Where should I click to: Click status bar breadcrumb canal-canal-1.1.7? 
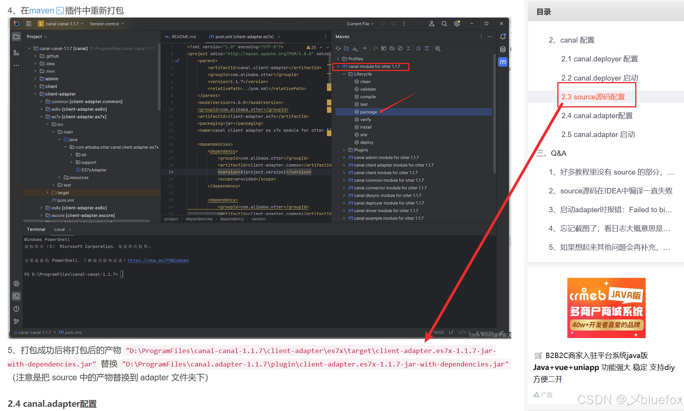(32, 333)
